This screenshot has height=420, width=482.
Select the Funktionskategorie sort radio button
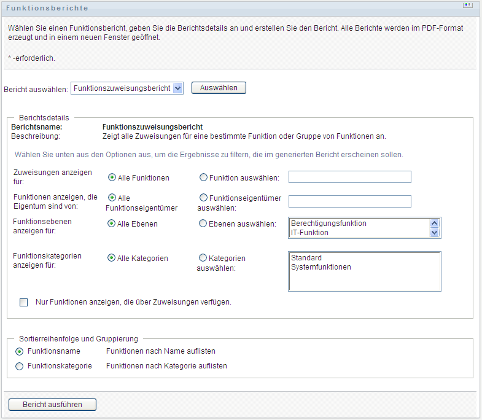20,366
